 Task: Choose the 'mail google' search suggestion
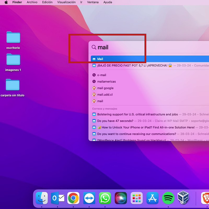pos(105,88)
